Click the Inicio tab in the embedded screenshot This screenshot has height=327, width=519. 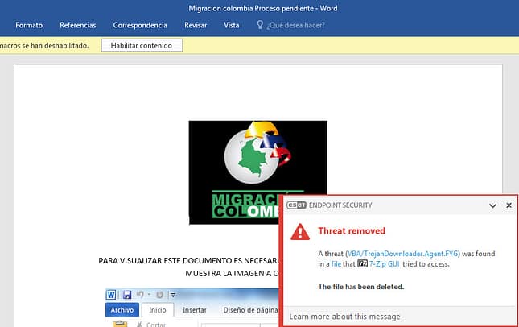pos(158,310)
